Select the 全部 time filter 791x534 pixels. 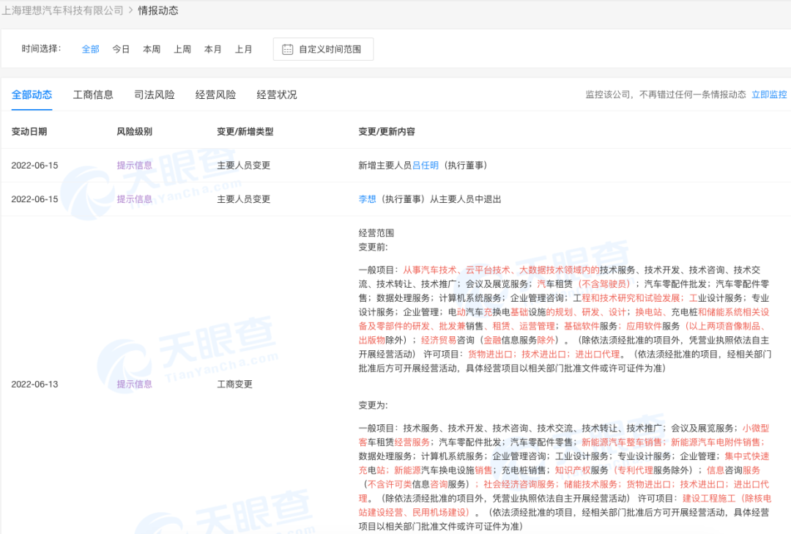pos(90,49)
